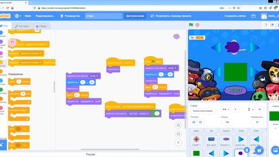The width and height of the screenshot is (279, 157).
Task: Go to the browser home page
Action: pos(13,8)
